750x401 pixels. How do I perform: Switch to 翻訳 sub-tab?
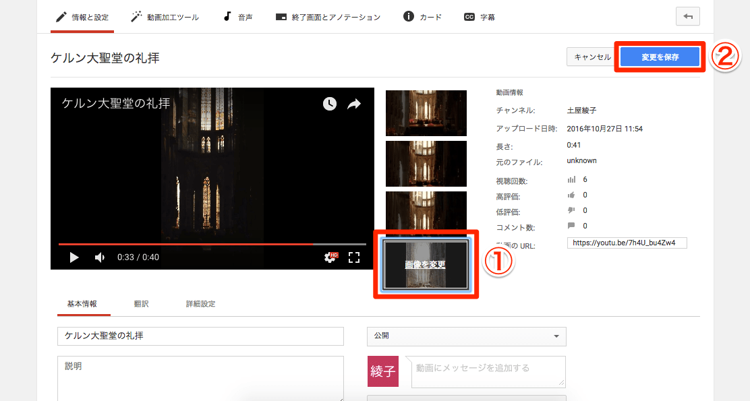(x=141, y=304)
